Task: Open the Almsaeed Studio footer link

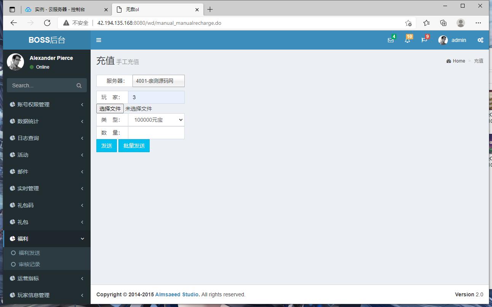Action: pos(176,294)
